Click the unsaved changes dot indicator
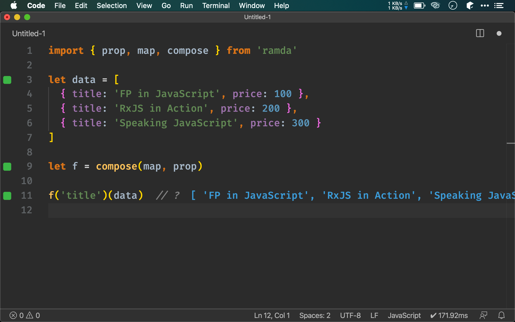Screen dimensions: 515x322 coord(499,33)
